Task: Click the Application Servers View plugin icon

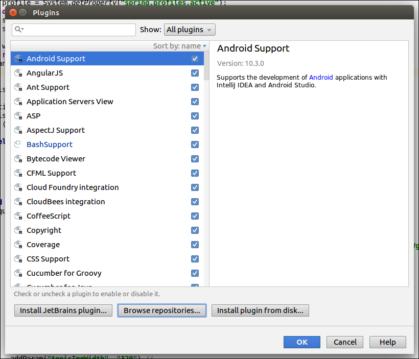Action: tap(18, 102)
